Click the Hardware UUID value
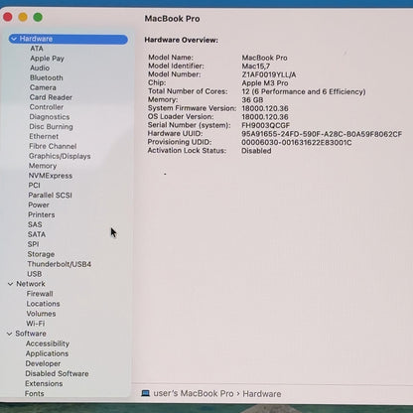Screen dimensions: 413x413 click(x=322, y=134)
